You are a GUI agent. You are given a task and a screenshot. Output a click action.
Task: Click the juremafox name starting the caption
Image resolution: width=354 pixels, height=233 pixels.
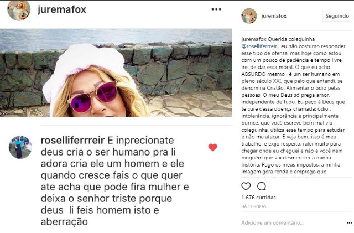pos(254,39)
